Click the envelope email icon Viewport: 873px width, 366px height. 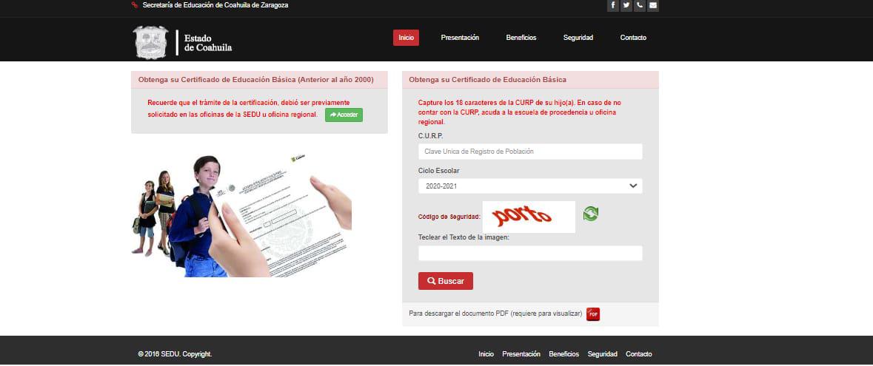[x=652, y=6]
